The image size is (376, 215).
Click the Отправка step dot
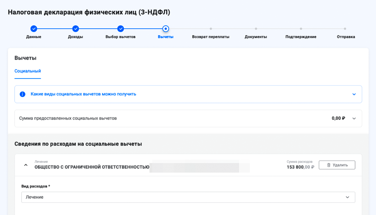coord(345,29)
